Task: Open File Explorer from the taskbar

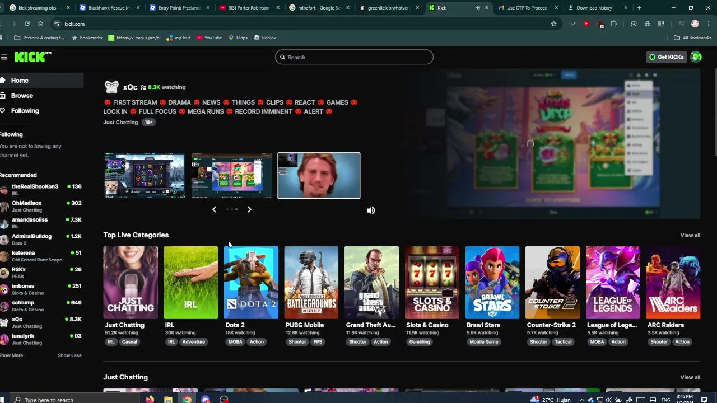Action: (x=168, y=399)
